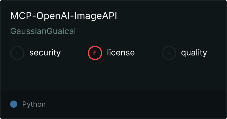The image size is (227, 119).
Task: Click the "quality" label text
Action: click(194, 53)
